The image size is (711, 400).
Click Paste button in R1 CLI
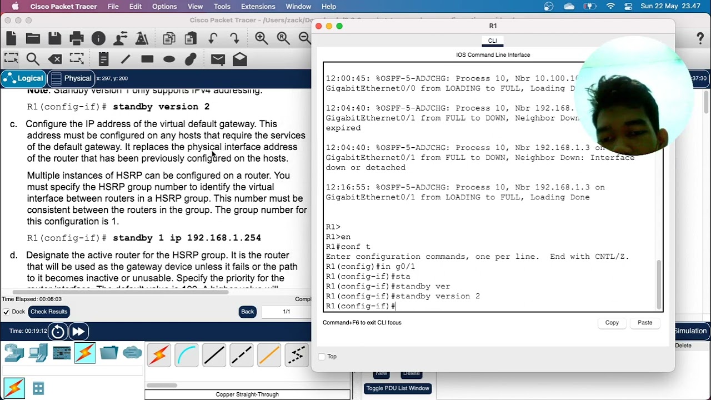click(645, 322)
